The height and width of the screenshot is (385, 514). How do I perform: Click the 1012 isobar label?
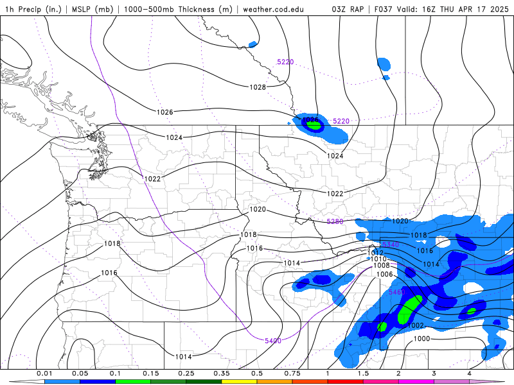pos(376,253)
